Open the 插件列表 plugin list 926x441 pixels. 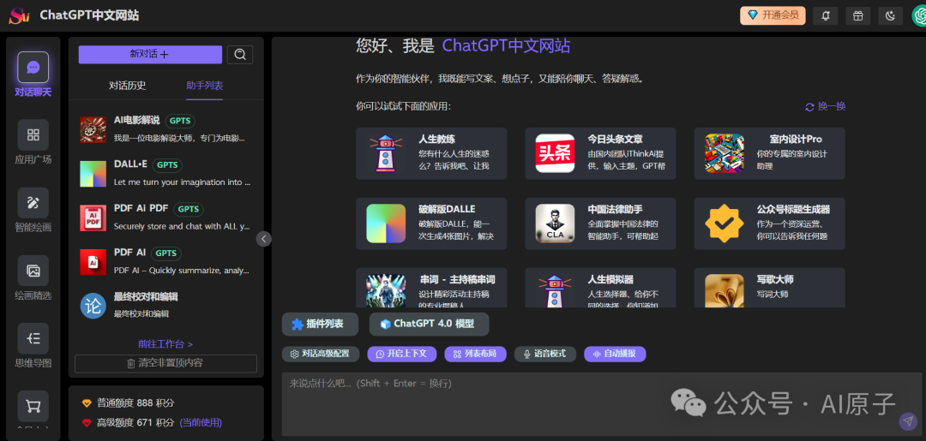tap(320, 324)
